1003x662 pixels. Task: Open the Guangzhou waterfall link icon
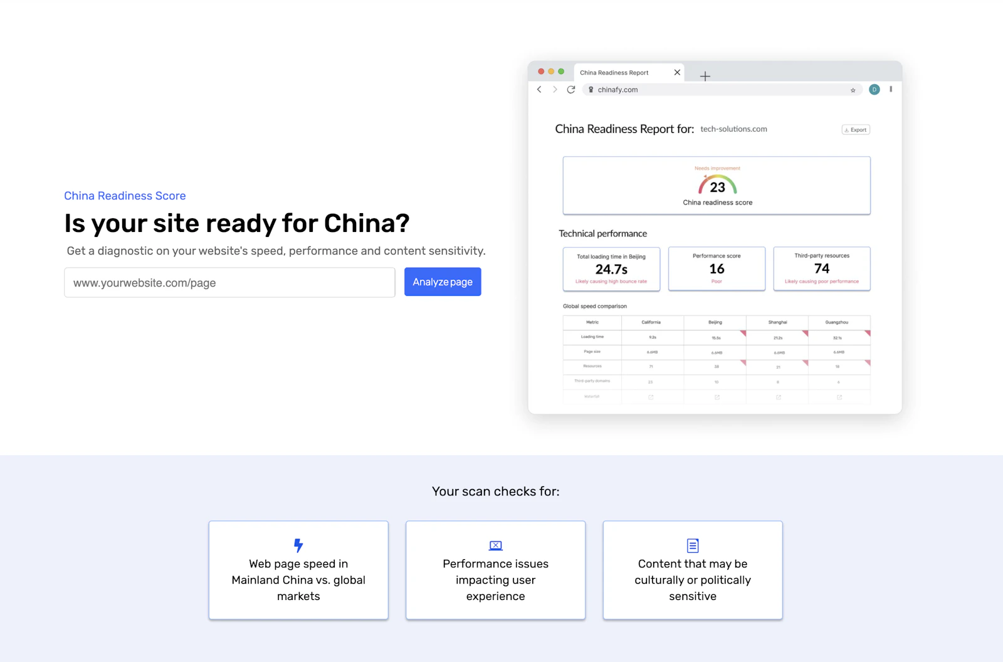[839, 397]
